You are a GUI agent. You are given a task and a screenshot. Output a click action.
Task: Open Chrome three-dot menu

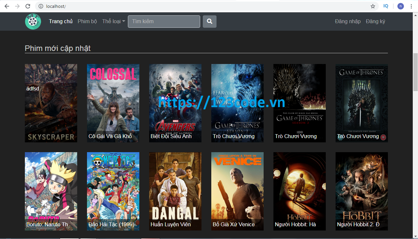tap(411, 6)
